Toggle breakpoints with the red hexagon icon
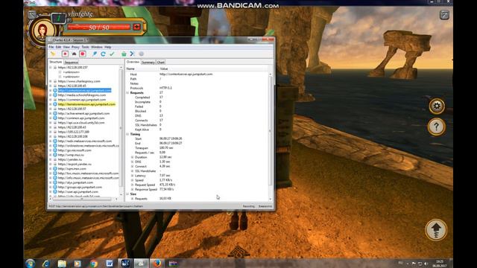The image size is (477, 268). pyautogui.click(x=83, y=54)
